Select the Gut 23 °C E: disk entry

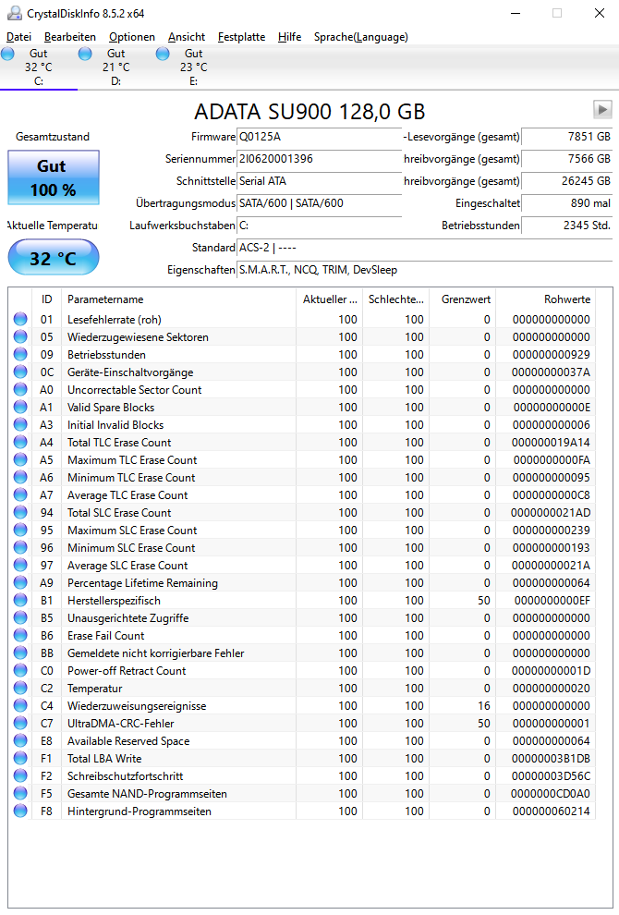point(194,67)
